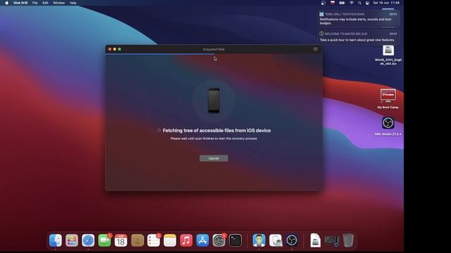Click the "Fetching tree of accessible files" heading
Viewport: 451px width, 253px height.
(x=216, y=131)
